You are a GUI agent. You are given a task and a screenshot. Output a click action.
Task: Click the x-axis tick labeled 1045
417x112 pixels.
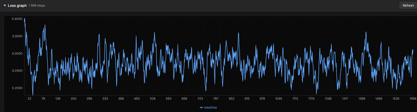pyautogui.click(x=279, y=99)
